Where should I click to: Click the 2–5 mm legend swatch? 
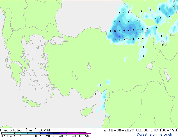pyautogui.click(x=24, y=133)
